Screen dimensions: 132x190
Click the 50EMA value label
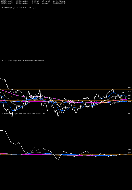7,3
